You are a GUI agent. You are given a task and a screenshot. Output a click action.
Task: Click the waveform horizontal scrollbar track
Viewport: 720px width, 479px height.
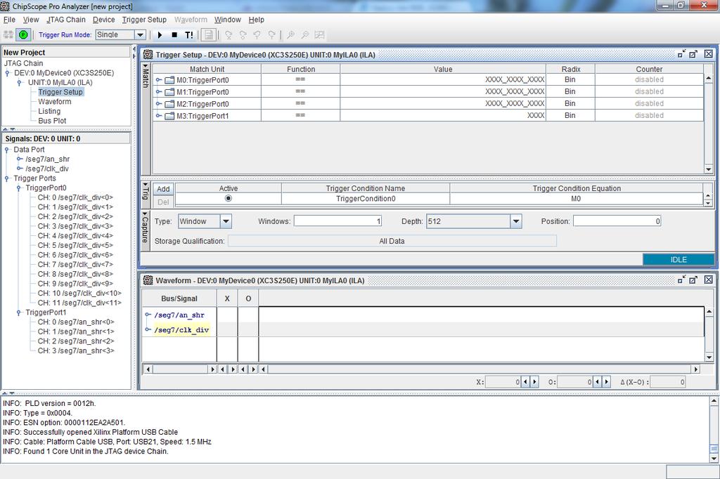point(479,369)
